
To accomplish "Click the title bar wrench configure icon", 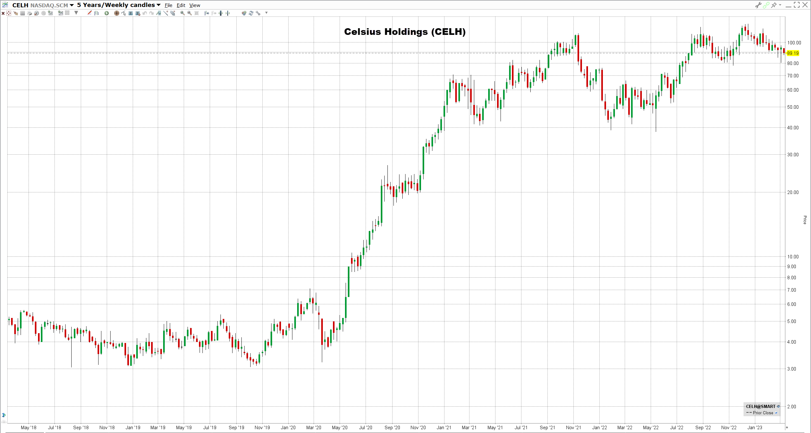I will (x=758, y=5).
